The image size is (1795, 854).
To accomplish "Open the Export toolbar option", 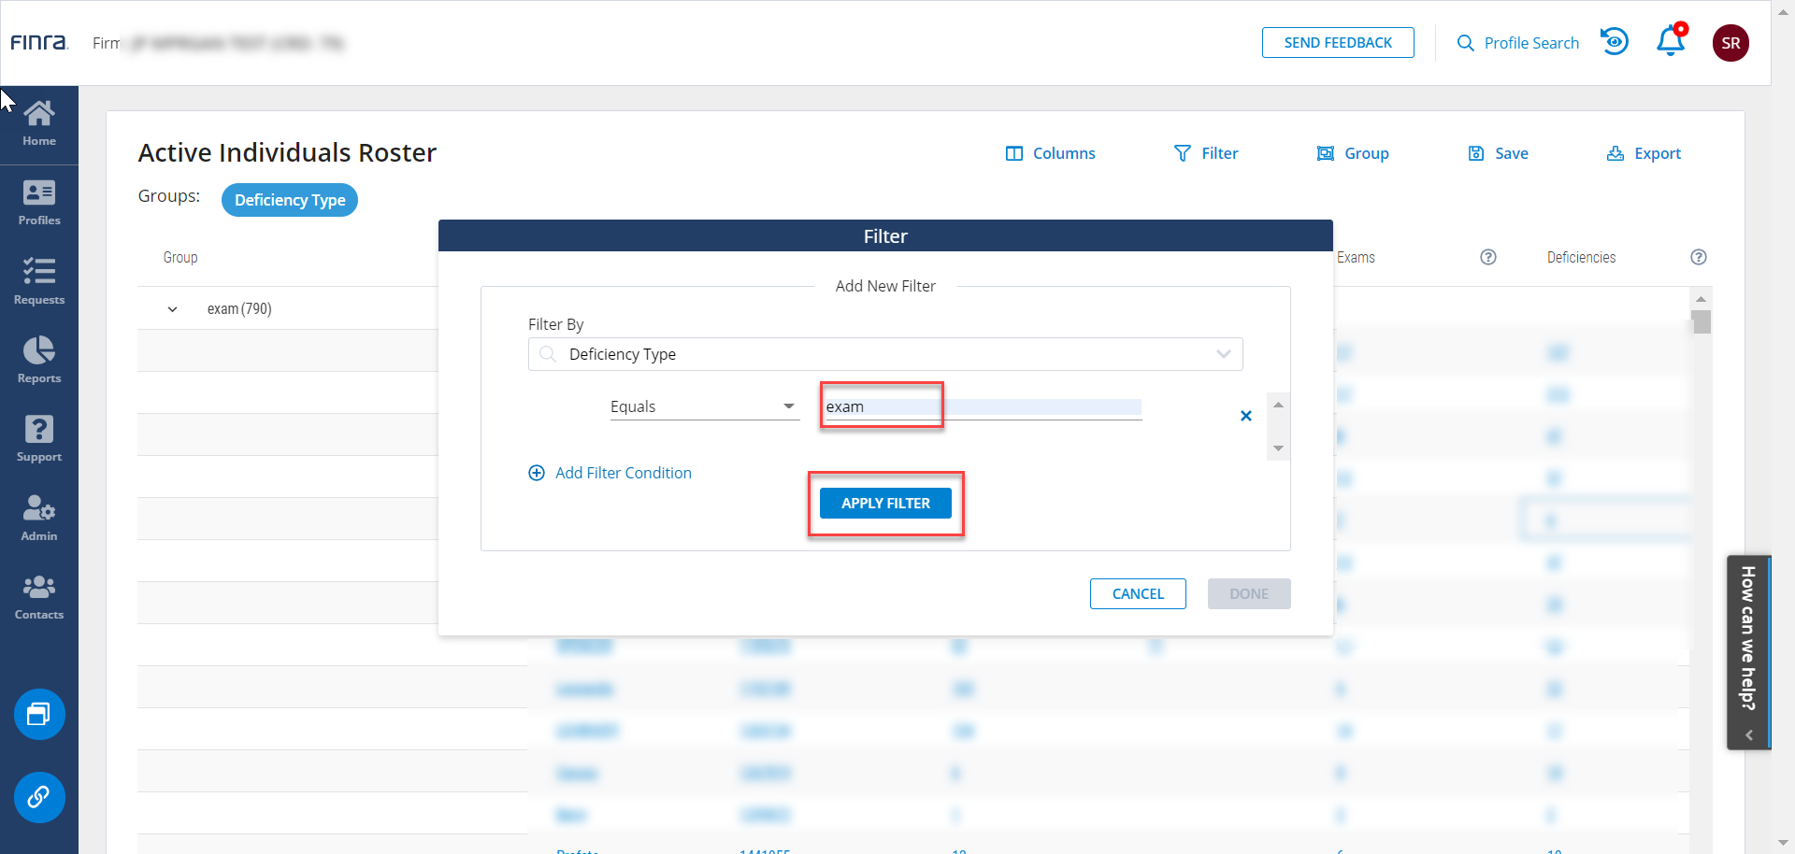I will point(1644,153).
